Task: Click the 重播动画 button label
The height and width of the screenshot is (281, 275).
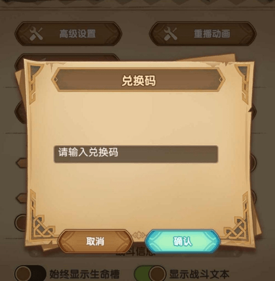Action: pos(212,34)
